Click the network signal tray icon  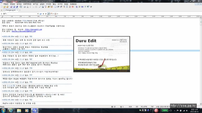(184, 110)
